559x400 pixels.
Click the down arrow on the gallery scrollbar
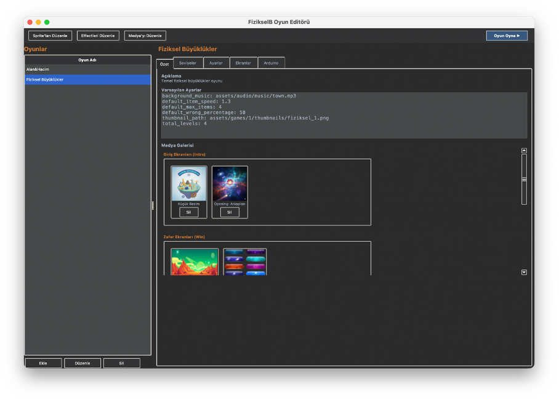(x=524, y=271)
